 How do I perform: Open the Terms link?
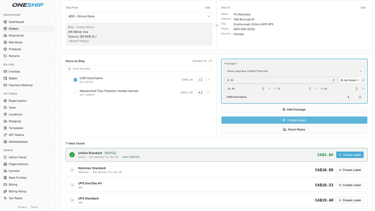pyautogui.click(x=34, y=207)
